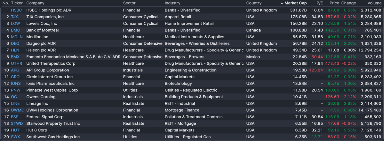Open the LOW ticker link

[x=15, y=24]
